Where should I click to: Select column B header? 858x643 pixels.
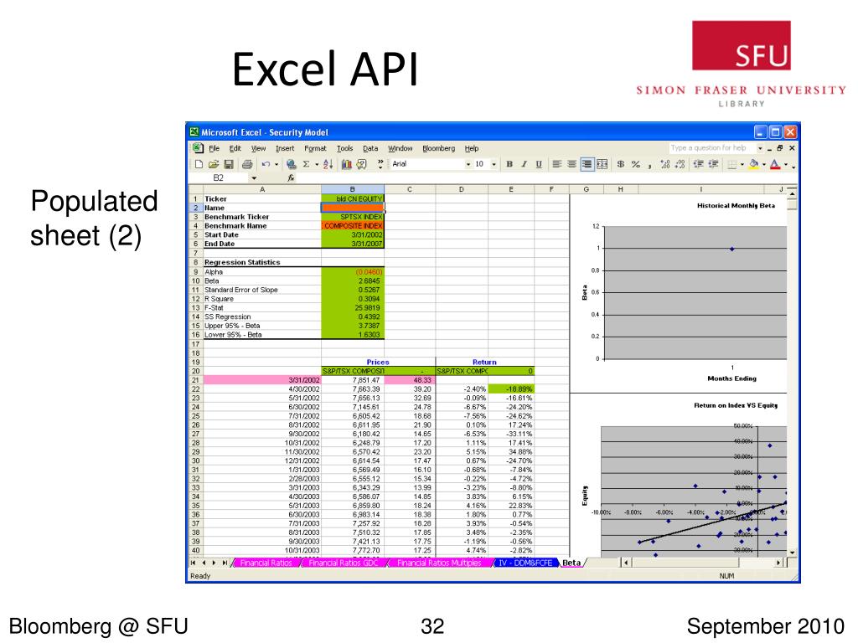tap(353, 189)
